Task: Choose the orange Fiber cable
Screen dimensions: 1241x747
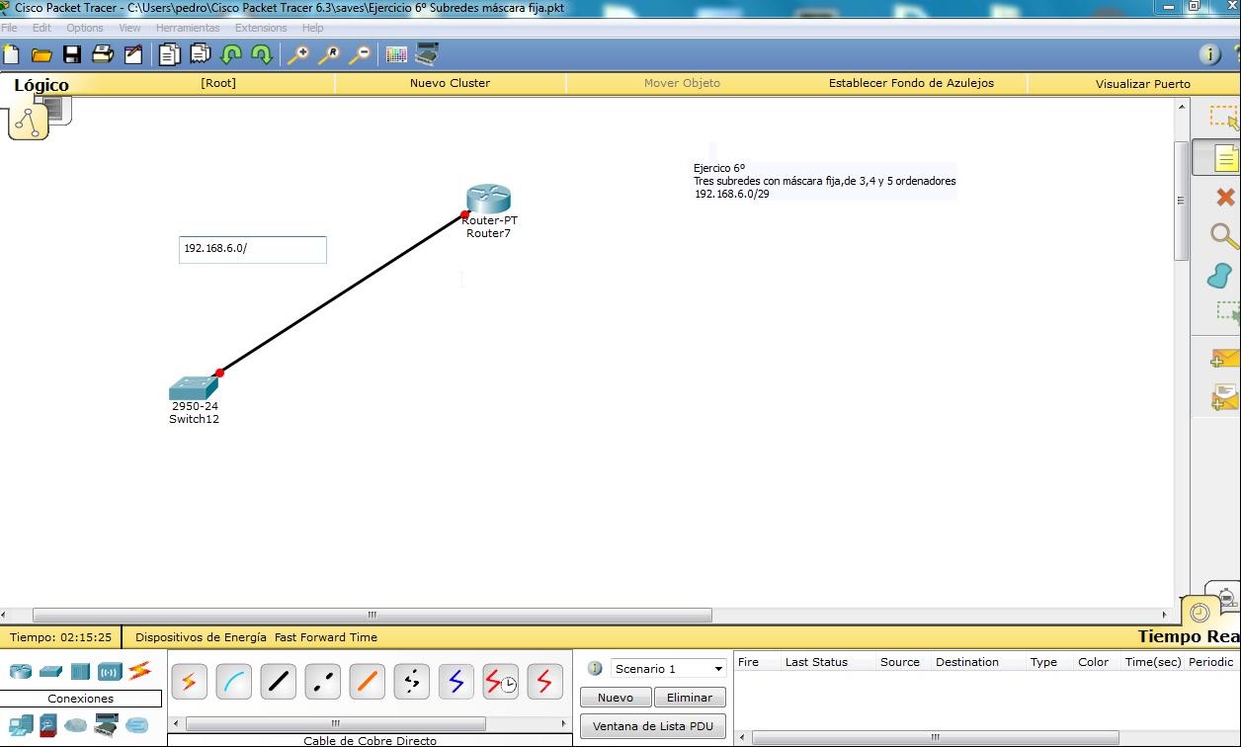Action: (x=368, y=682)
